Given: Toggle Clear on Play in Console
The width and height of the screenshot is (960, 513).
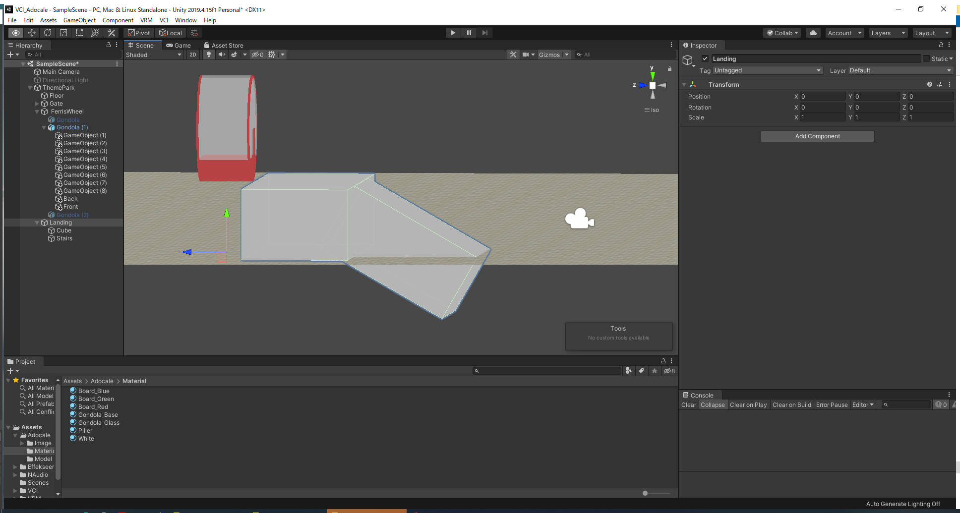Looking at the screenshot, I should [x=748, y=405].
